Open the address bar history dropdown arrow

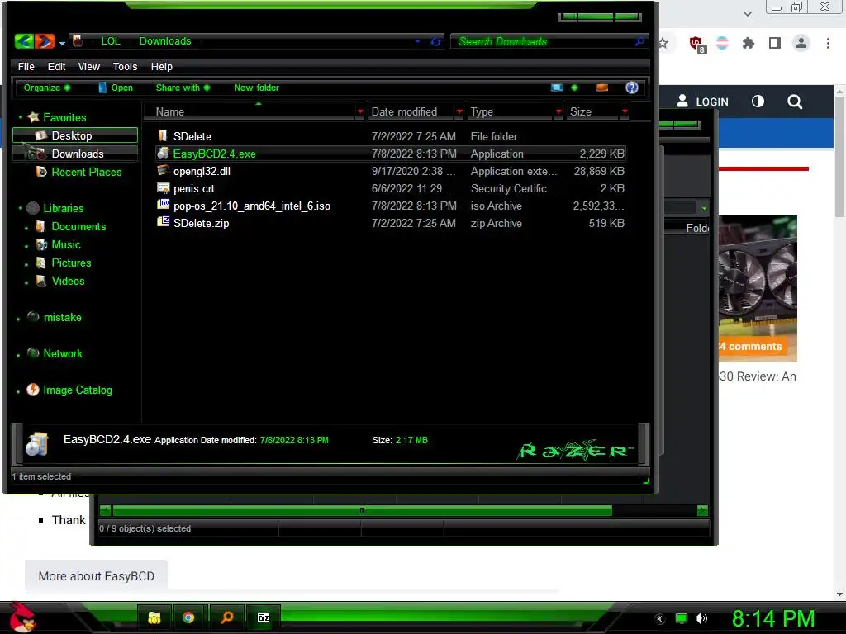pyautogui.click(x=417, y=41)
